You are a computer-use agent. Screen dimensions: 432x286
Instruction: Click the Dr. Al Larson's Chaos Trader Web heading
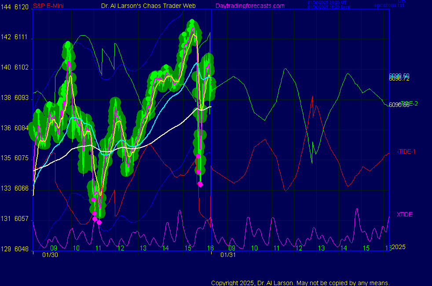coord(148,6)
